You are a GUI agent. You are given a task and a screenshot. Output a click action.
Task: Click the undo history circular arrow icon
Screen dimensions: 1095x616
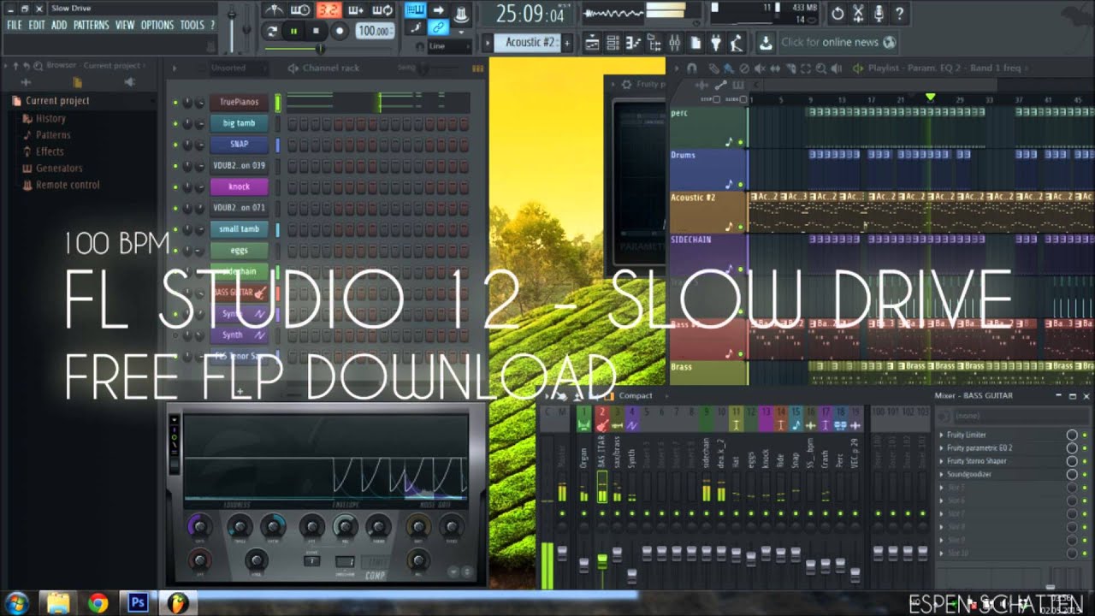point(838,13)
